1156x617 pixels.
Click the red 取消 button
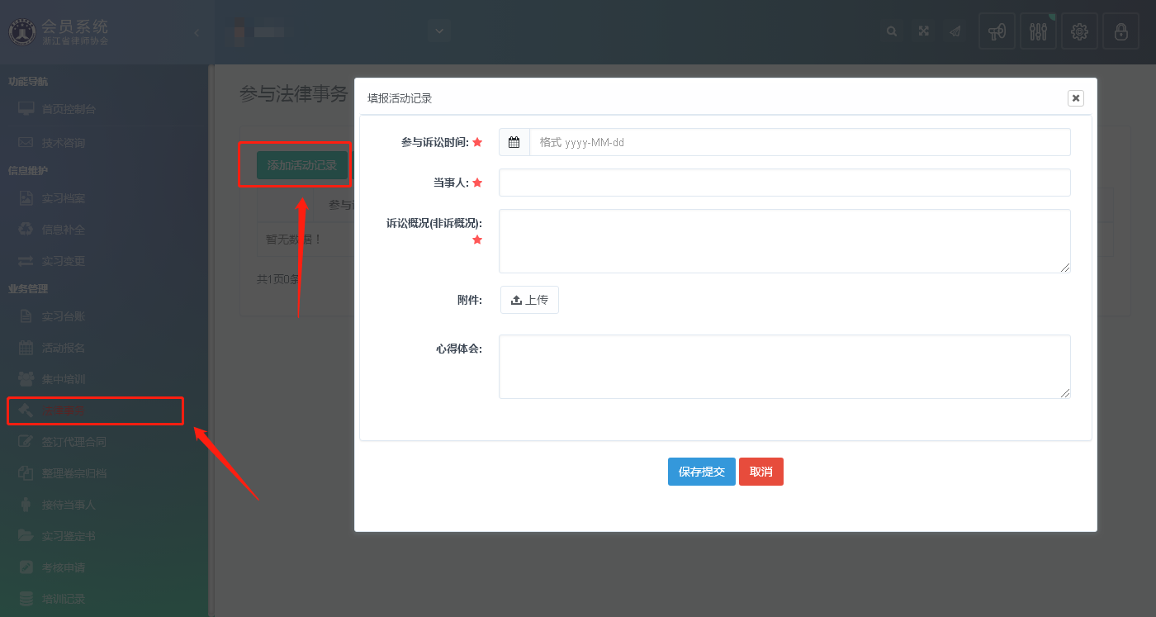(x=760, y=472)
